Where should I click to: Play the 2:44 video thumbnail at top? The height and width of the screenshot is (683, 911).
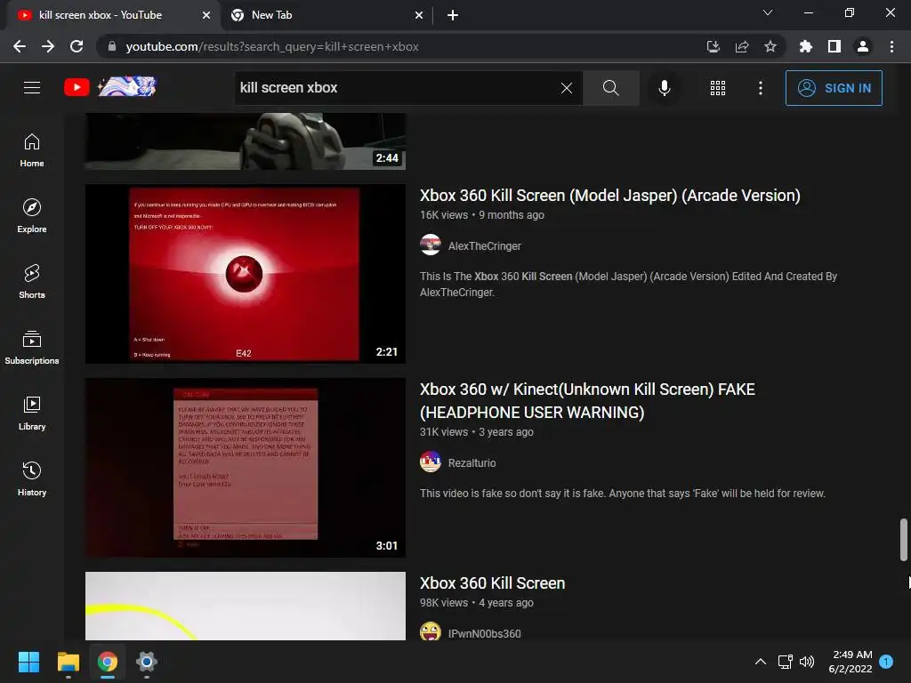tap(246, 141)
